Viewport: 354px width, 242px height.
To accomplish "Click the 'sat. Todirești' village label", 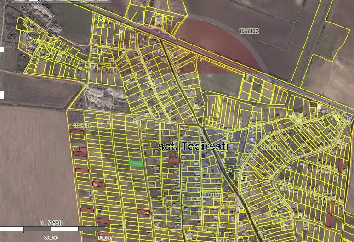I will pyautogui.click(x=193, y=146).
